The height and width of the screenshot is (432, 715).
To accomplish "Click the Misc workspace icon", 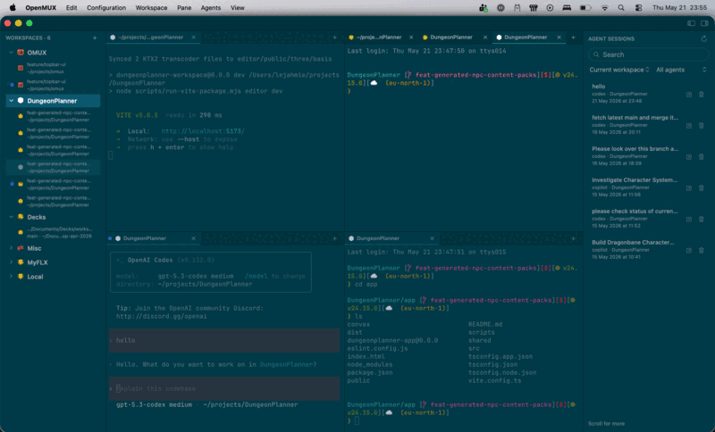I will tap(21, 248).
